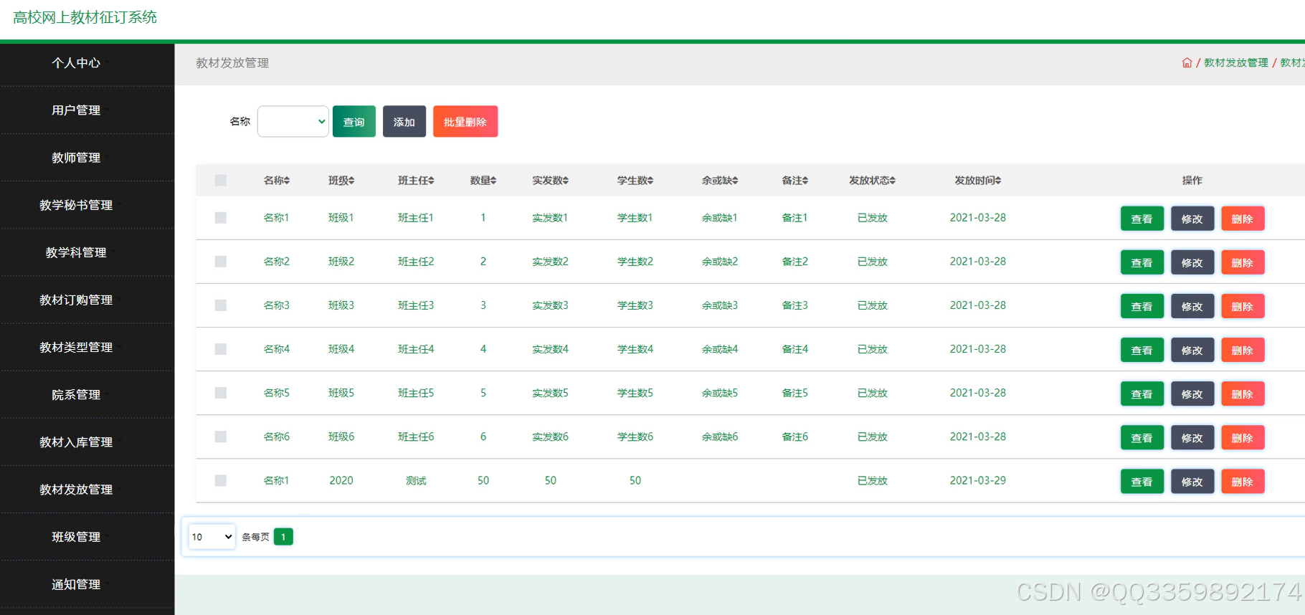Open 教学科管理 in the sidebar
The height and width of the screenshot is (615, 1305).
click(76, 252)
